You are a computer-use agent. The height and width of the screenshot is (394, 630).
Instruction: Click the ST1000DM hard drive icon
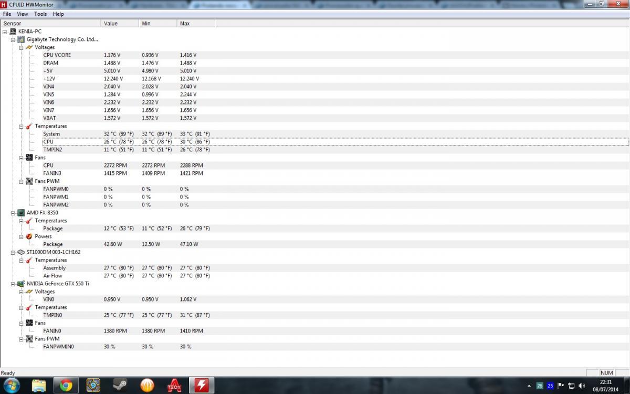click(21, 252)
